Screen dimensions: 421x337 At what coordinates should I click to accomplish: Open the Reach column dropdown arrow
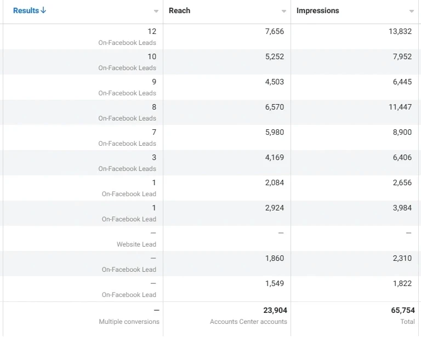tap(284, 11)
